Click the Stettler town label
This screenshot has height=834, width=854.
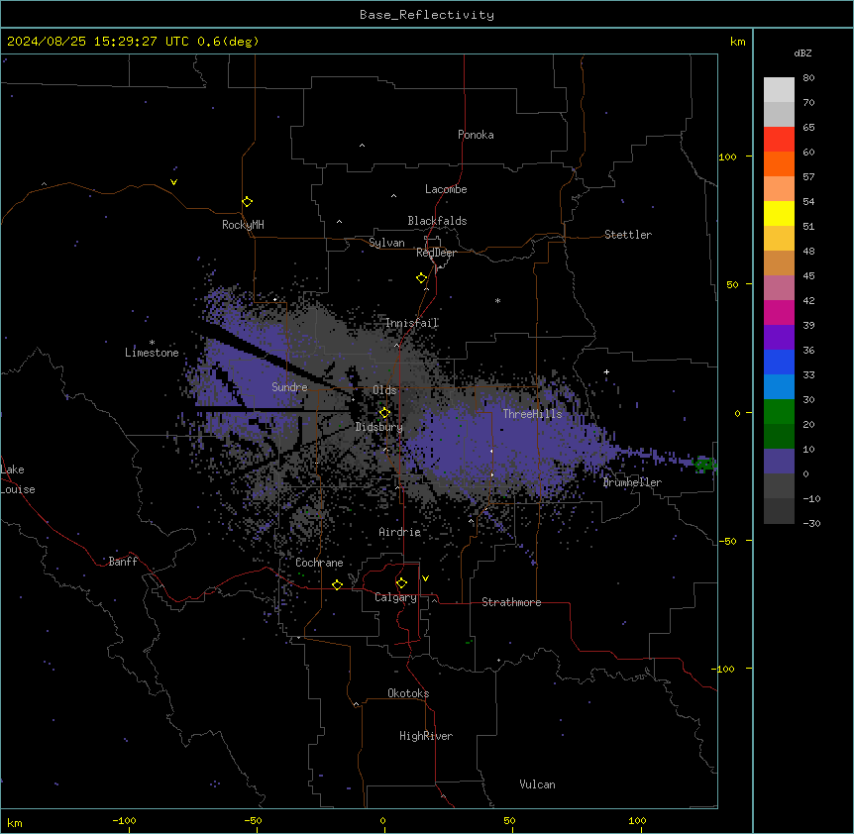click(628, 235)
